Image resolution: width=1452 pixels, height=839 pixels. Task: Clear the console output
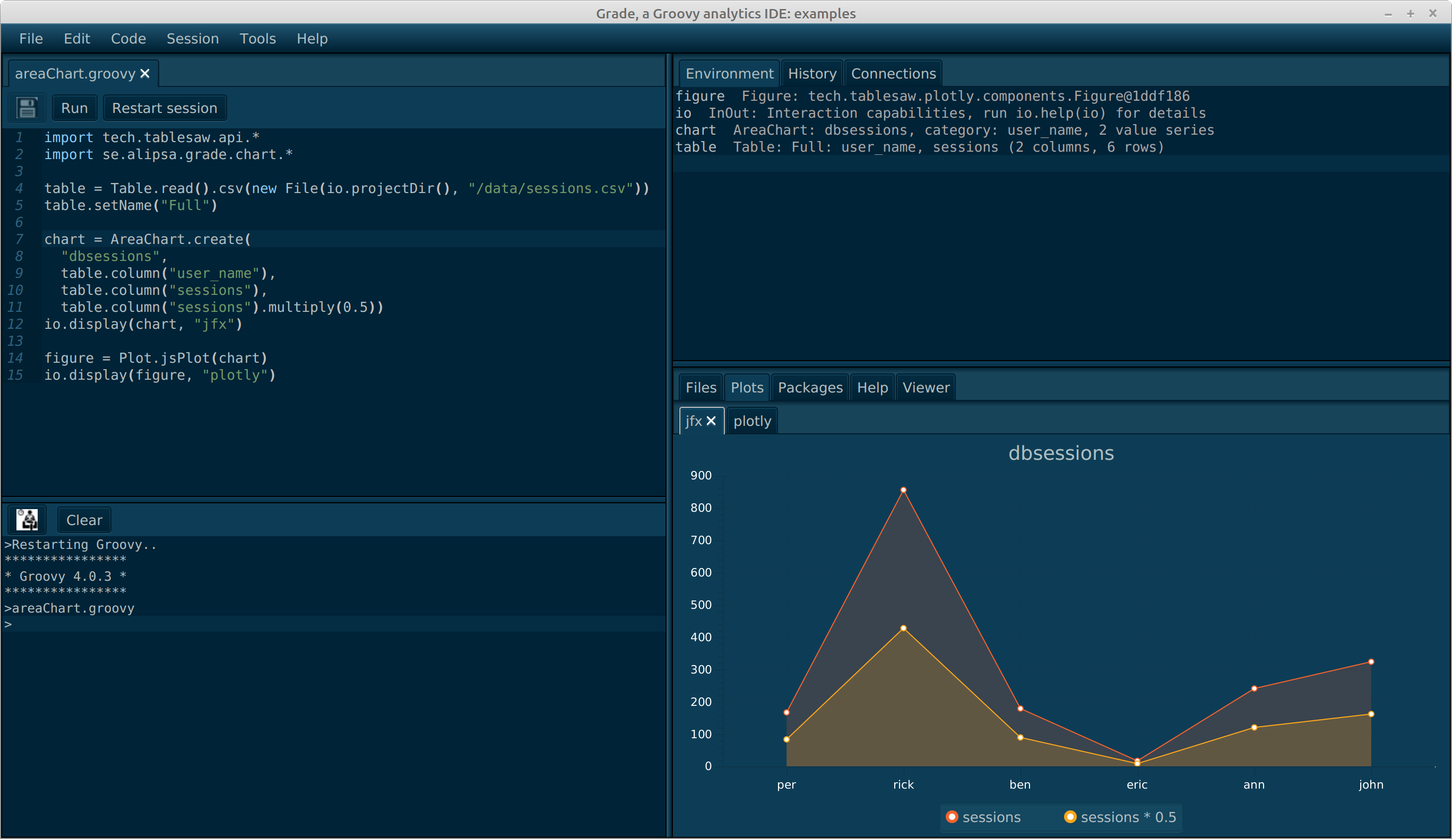coord(84,520)
